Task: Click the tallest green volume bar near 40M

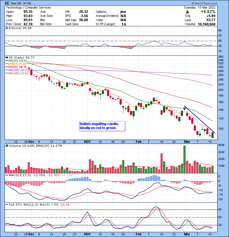Action: (x=184, y=159)
